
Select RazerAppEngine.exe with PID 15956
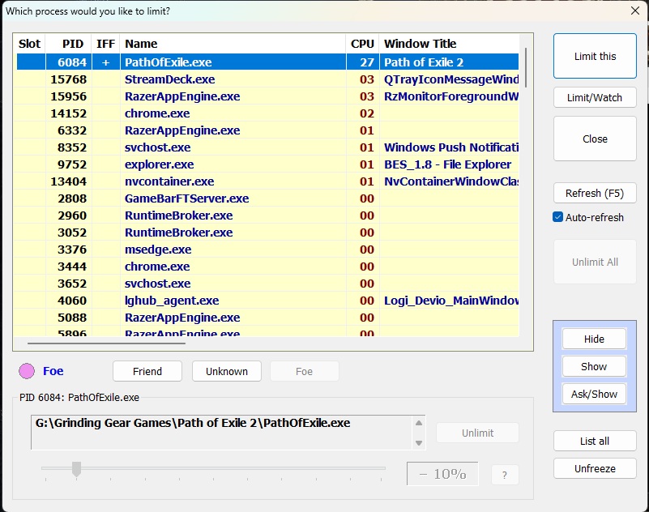pyautogui.click(x=267, y=96)
